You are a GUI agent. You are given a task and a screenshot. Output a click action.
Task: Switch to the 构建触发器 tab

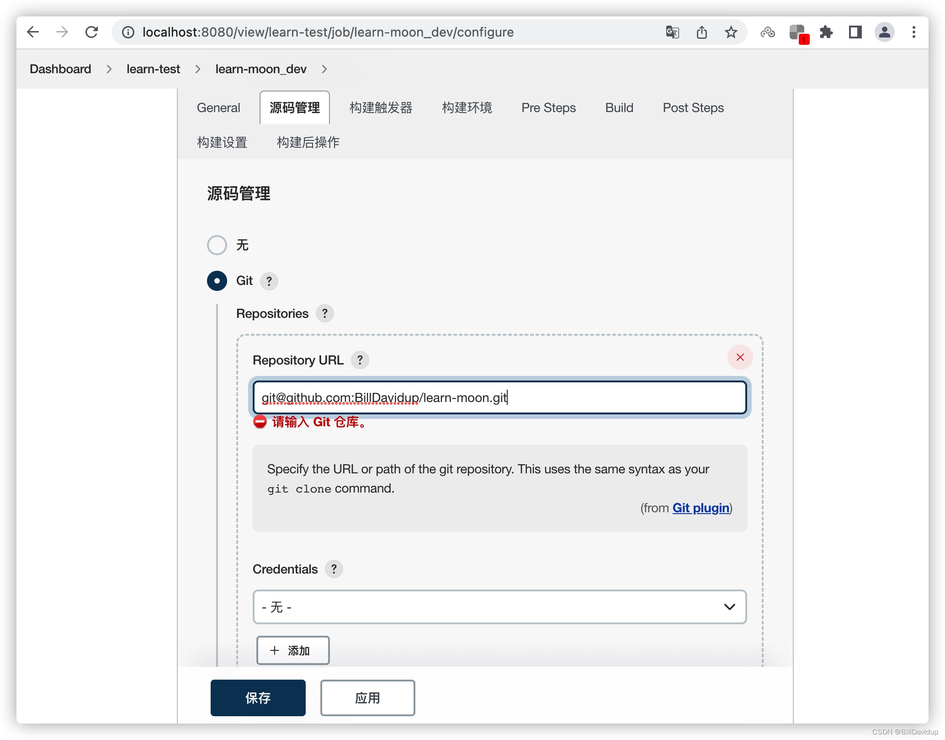click(x=381, y=108)
